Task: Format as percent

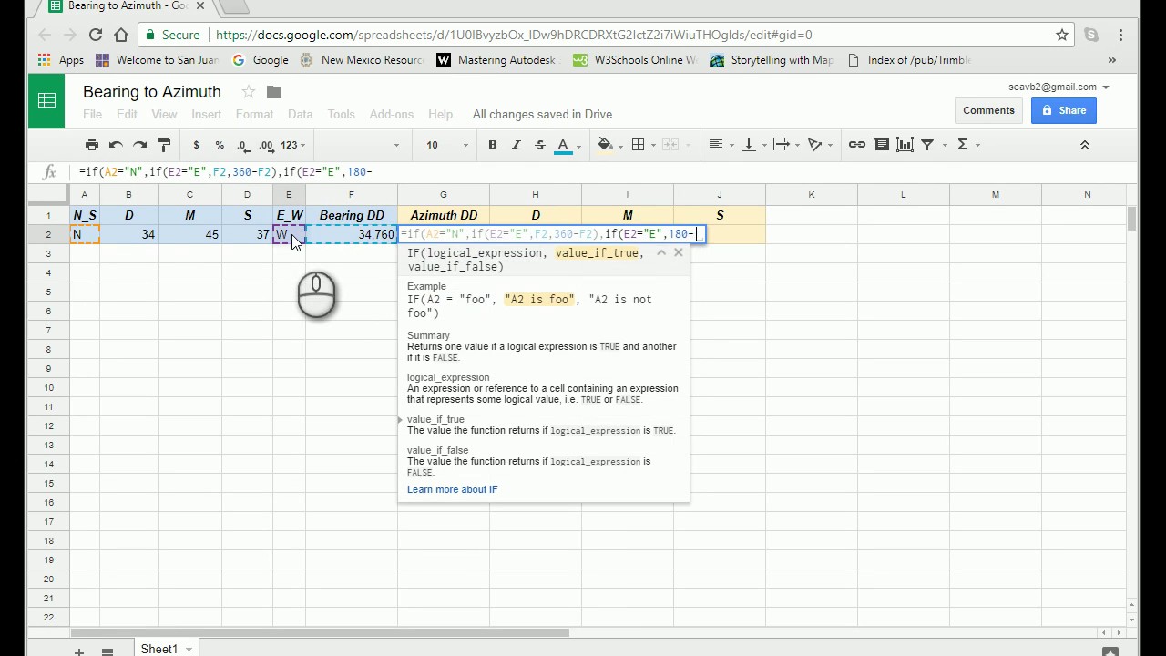Action: [220, 145]
